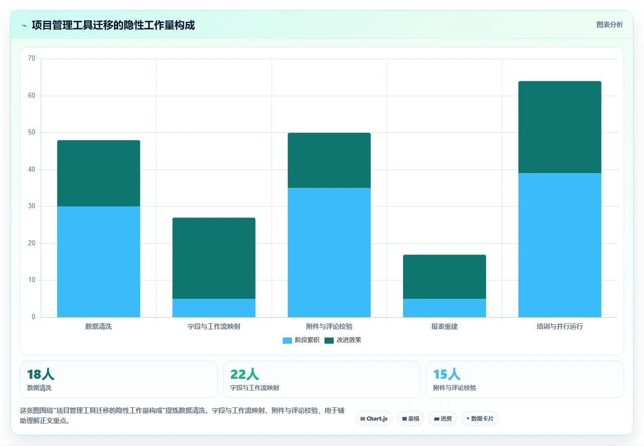This screenshot has width=644, height=446.
Task: Click the y-axis value 30
Action: tap(32, 206)
